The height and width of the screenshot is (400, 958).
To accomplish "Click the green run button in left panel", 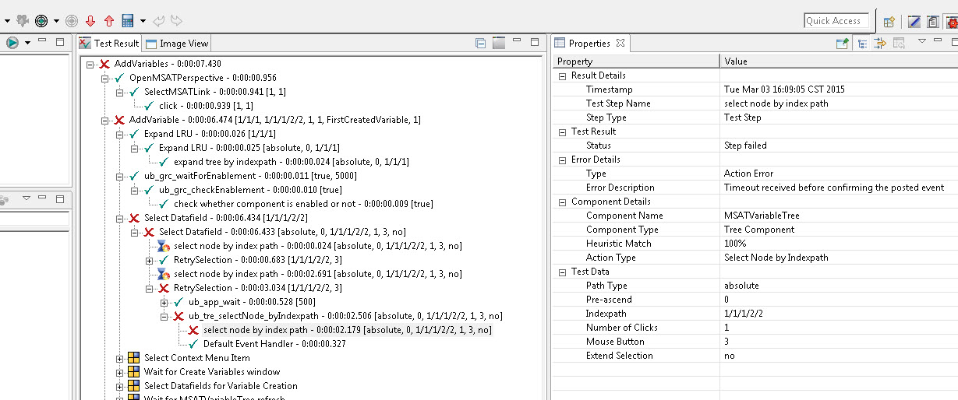I will pos(12,43).
